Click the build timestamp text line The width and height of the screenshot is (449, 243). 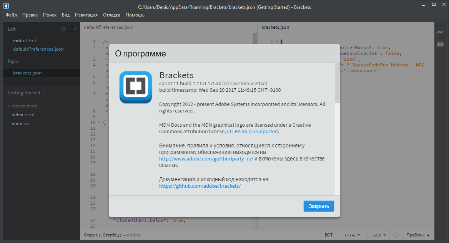(220, 90)
